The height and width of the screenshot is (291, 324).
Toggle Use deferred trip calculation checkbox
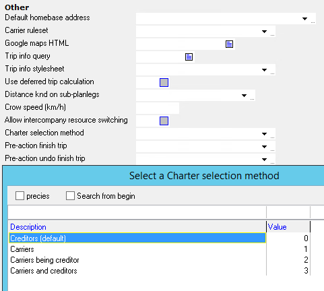point(164,82)
